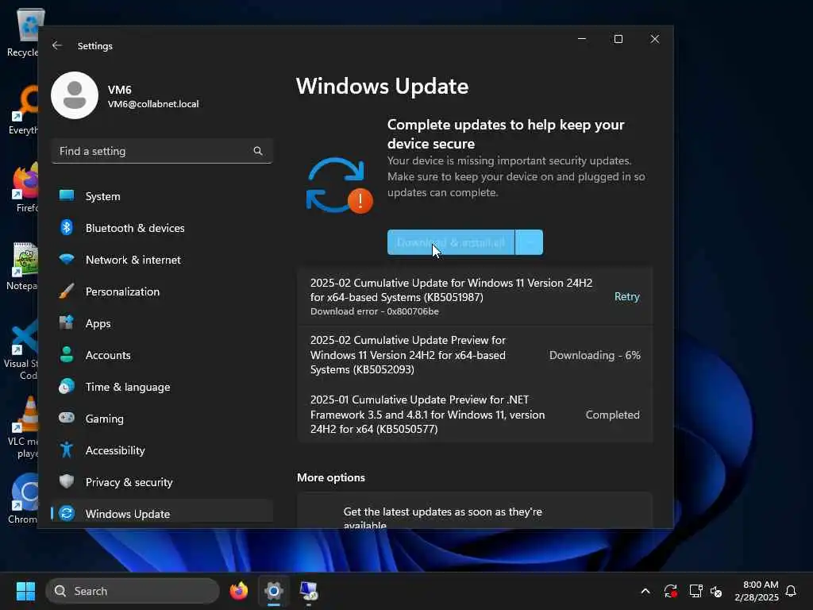The height and width of the screenshot is (610, 813).
Task: Go to the Apps settings page
Action: tap(162, 323)
